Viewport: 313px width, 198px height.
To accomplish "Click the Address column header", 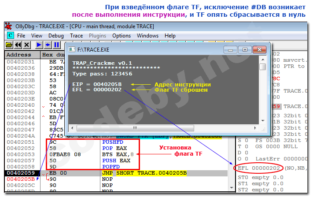I will click(22, 55).
